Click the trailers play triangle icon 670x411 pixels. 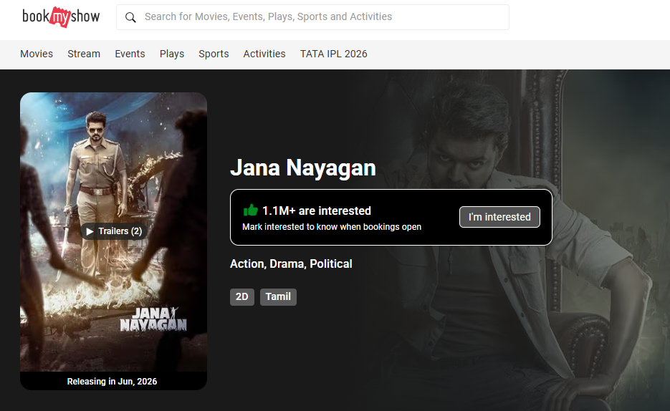[x=90, y=231]
